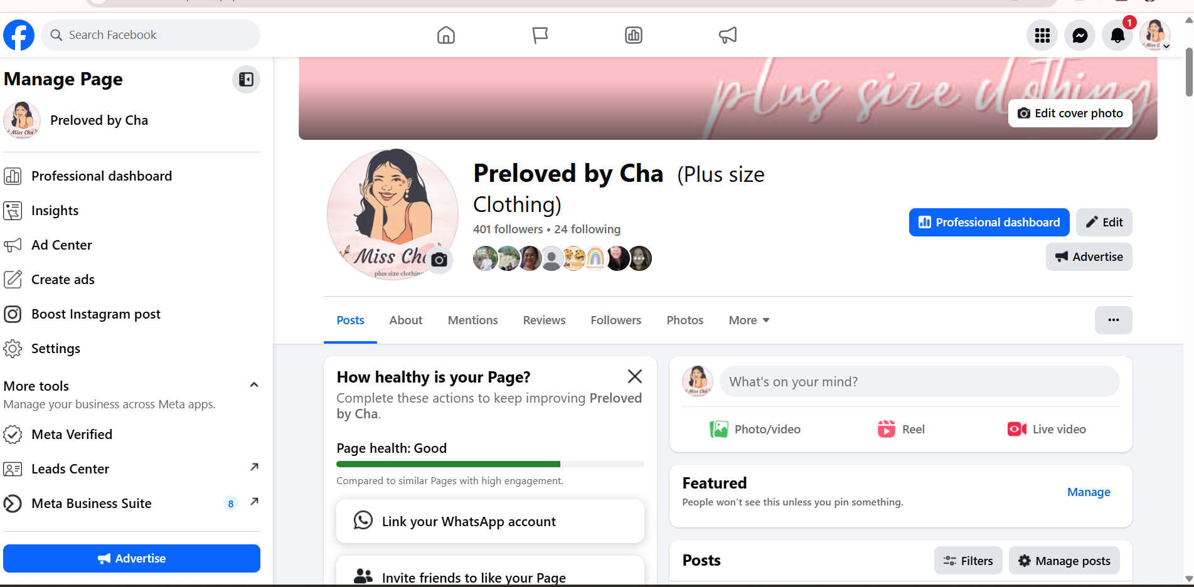Open Pages flag icon in top bar
Viewport: 1194px width, 587px height.
pos(540,35)
